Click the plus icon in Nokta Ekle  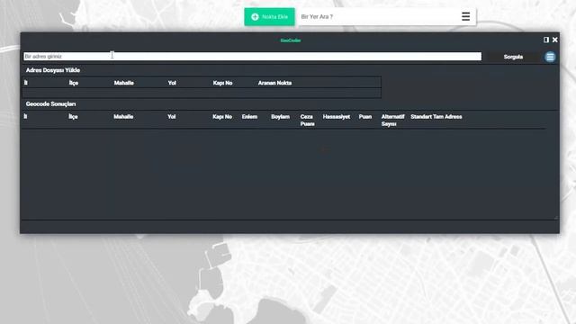pos(255,17)
